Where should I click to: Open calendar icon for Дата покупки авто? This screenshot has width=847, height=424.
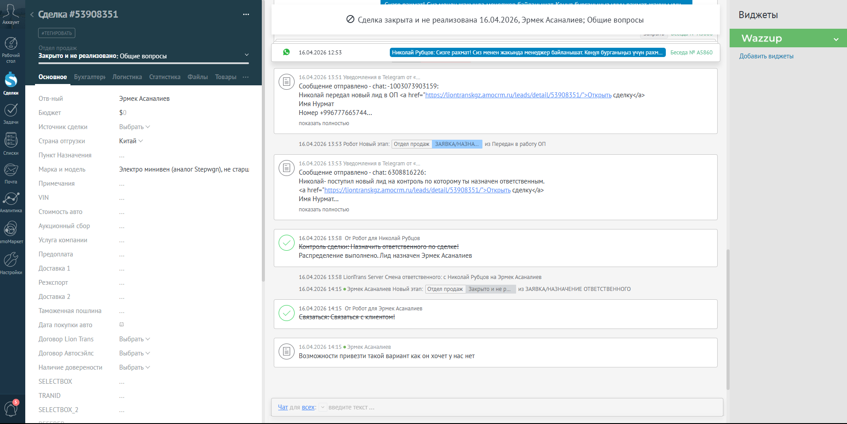(x=121, y=325)
